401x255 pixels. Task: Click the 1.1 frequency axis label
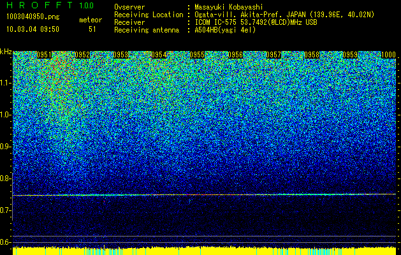point(6,83)
